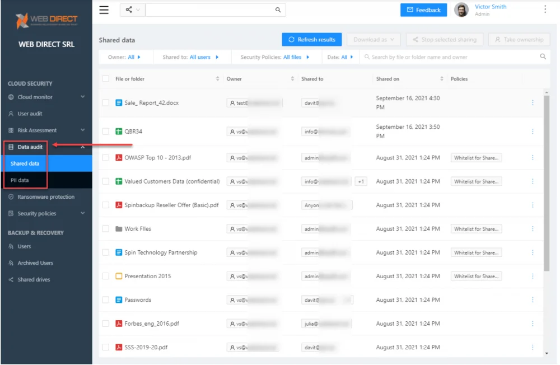
Task: Click the table's vertical scrollbar thumb
Action: [x=547, y=183]
